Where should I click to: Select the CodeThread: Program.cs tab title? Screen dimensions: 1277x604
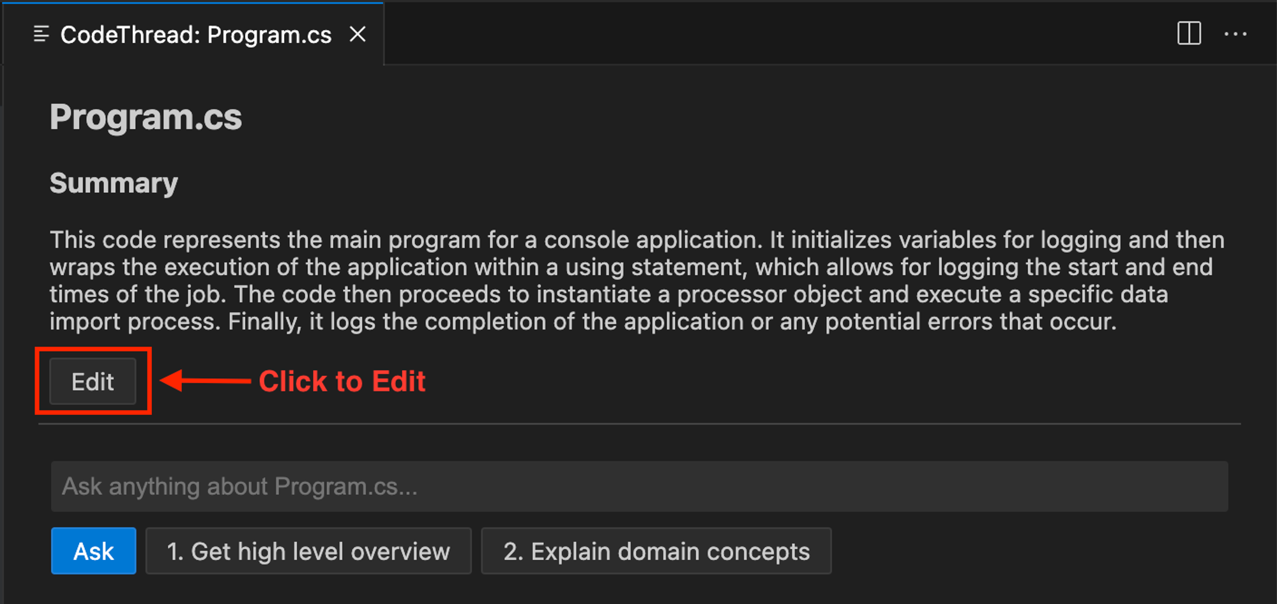(x=195, y=35)
